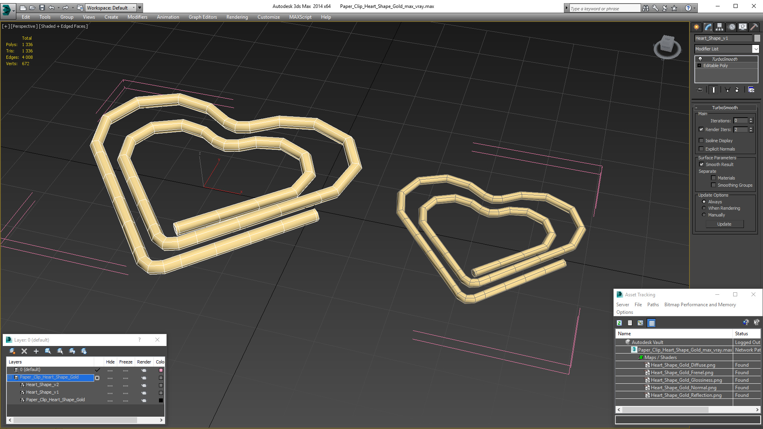
Task: Open Quick Access Toolbar customize dropdown
Action: (139, 8)
